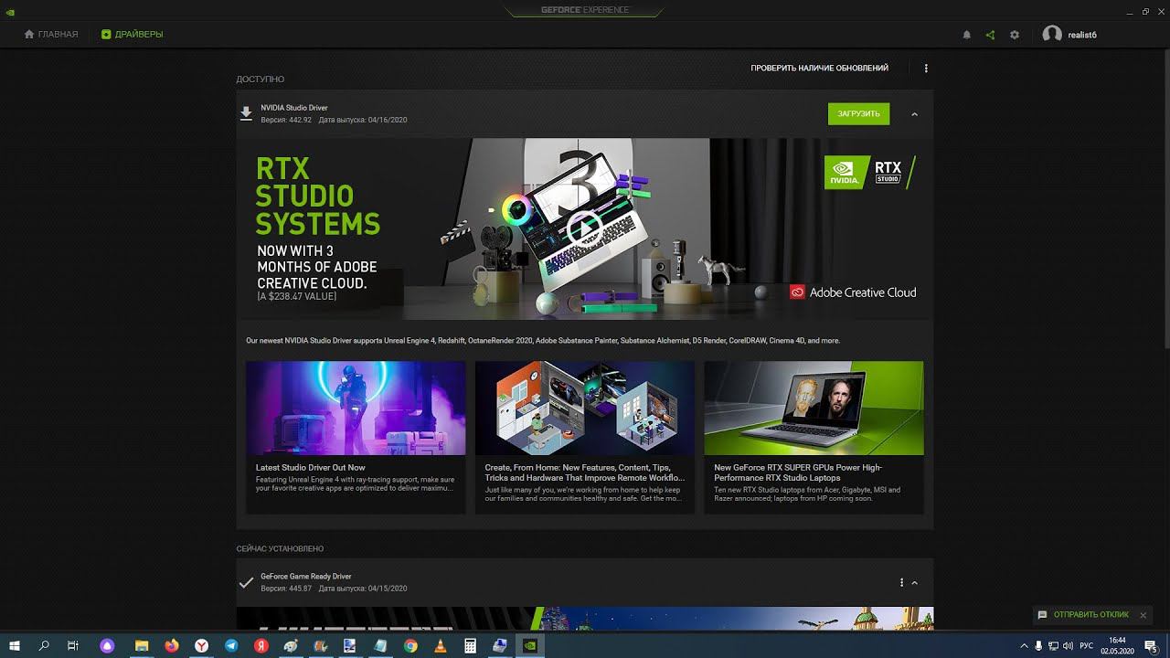Open the taskbar clock showing 16:44
The image size is (1170, 658).
tap(1117, 645)
